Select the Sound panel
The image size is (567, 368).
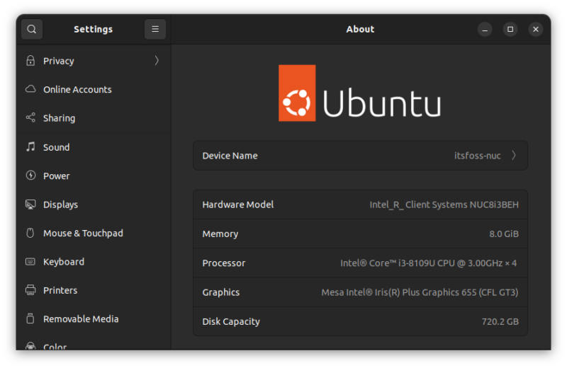[x=94, y=147]
